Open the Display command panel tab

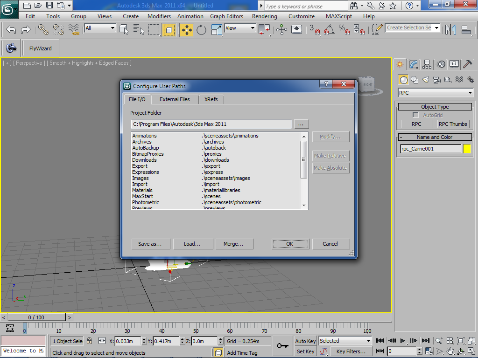pyautogui.click(x=454, y=64)
